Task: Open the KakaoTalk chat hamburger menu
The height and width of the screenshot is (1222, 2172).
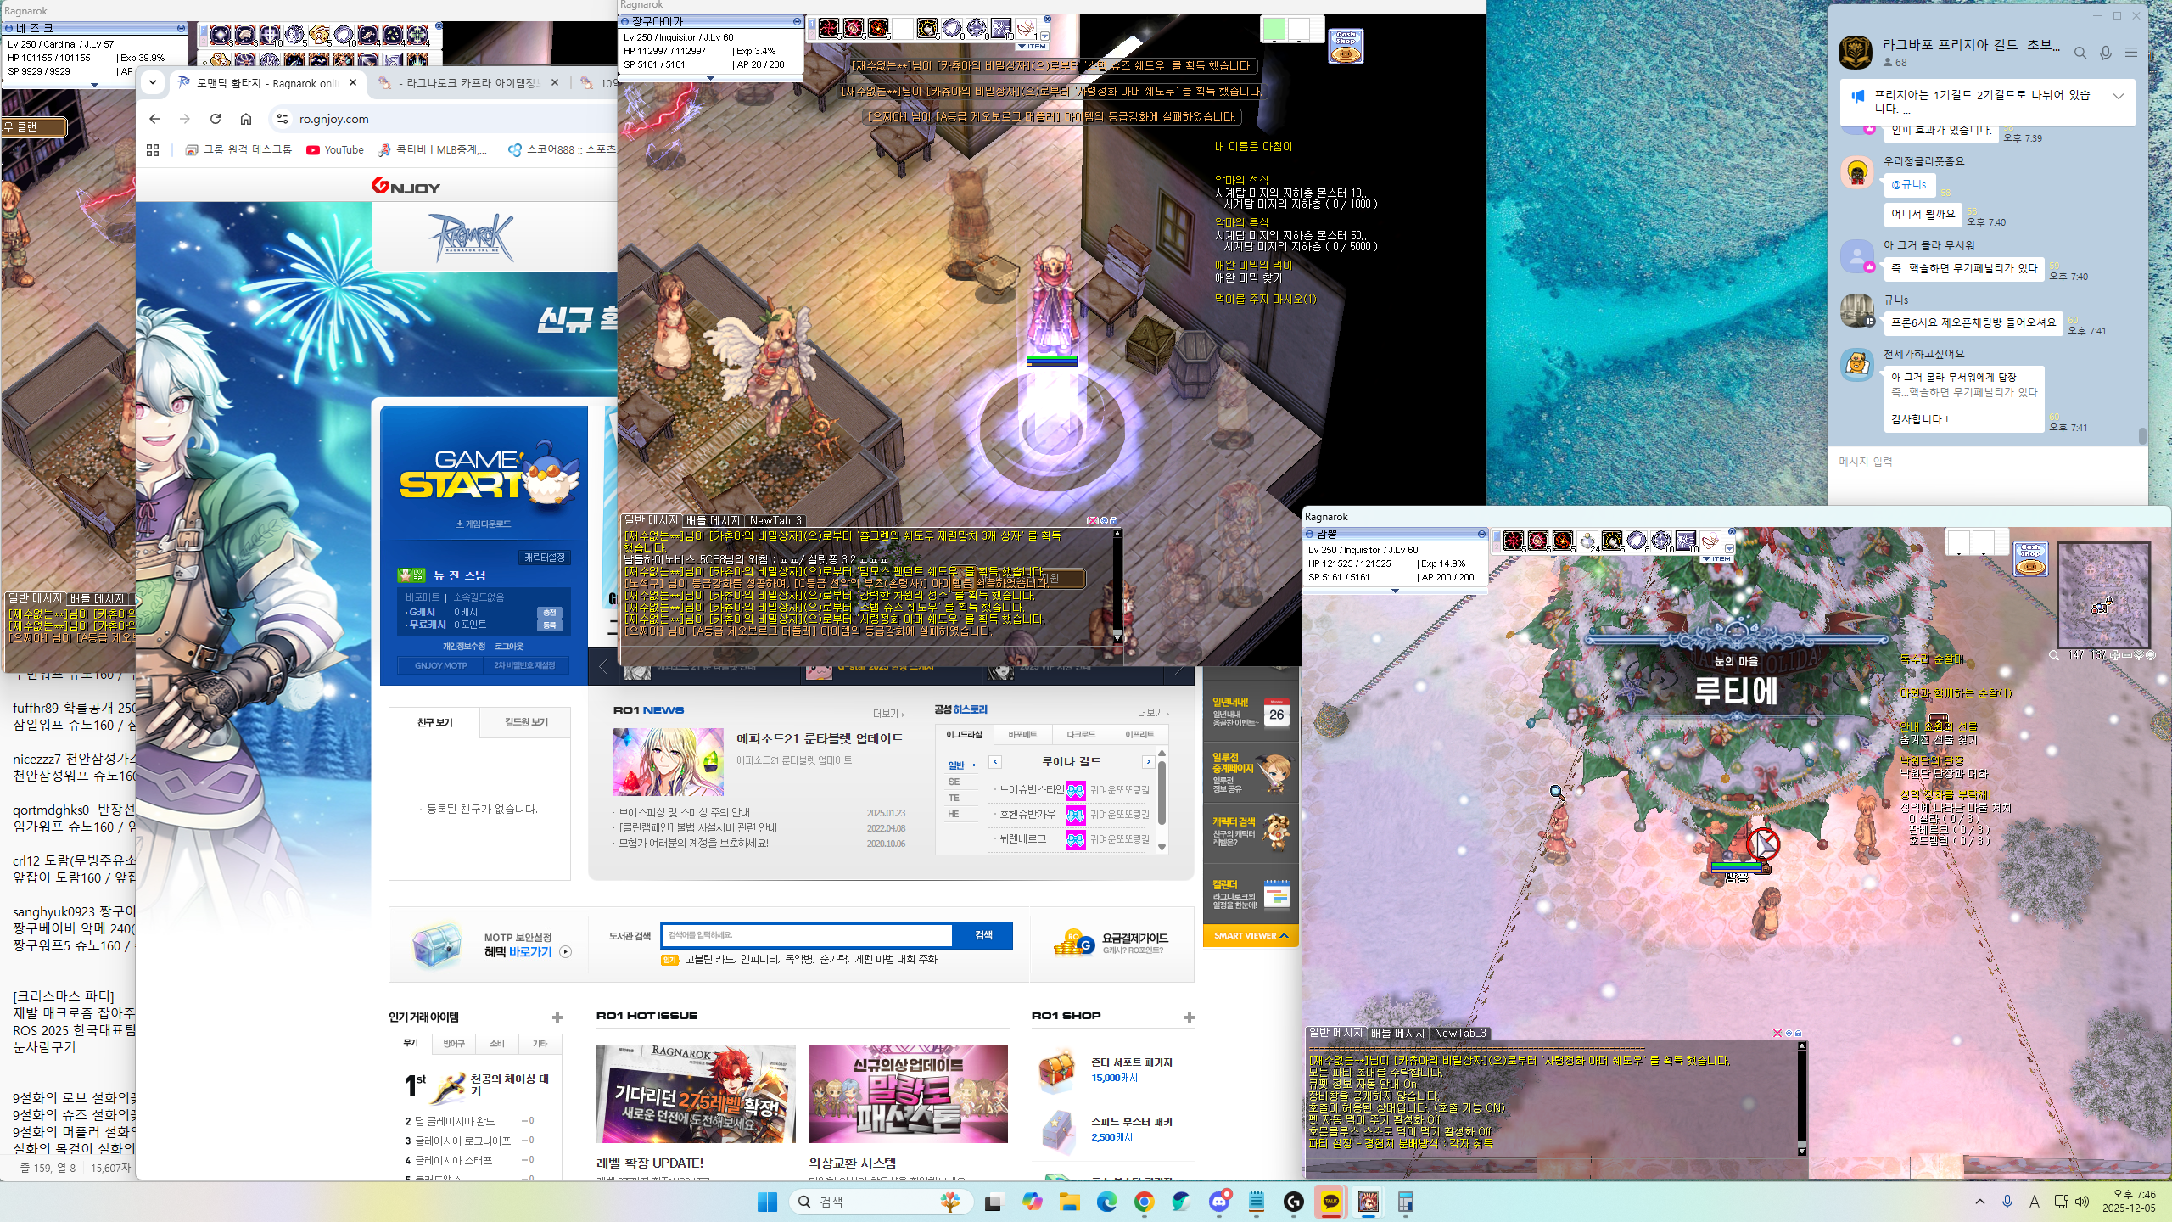Action: [x=2130, y=53]
